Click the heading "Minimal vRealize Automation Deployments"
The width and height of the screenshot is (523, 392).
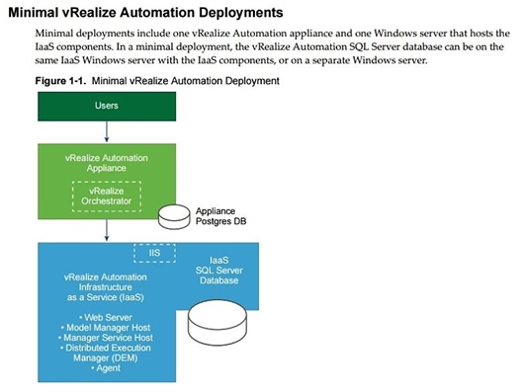(145, 13)
